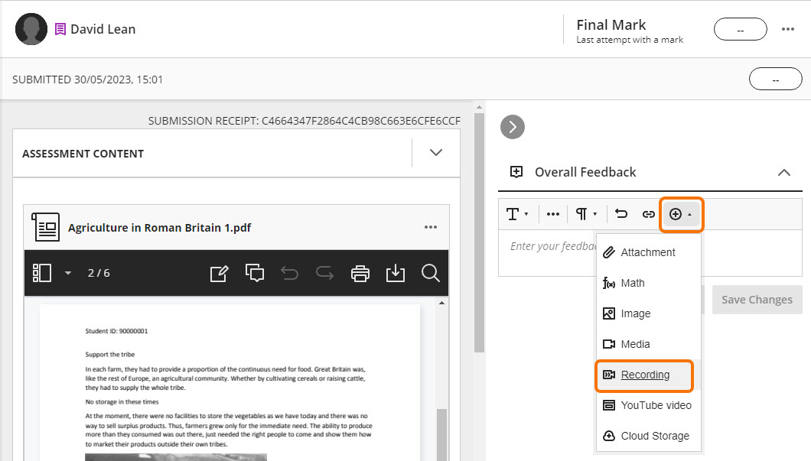Viewport: 811px width, 461px height.
Task: Download the submitted PDF file
Action: [396, 272]
